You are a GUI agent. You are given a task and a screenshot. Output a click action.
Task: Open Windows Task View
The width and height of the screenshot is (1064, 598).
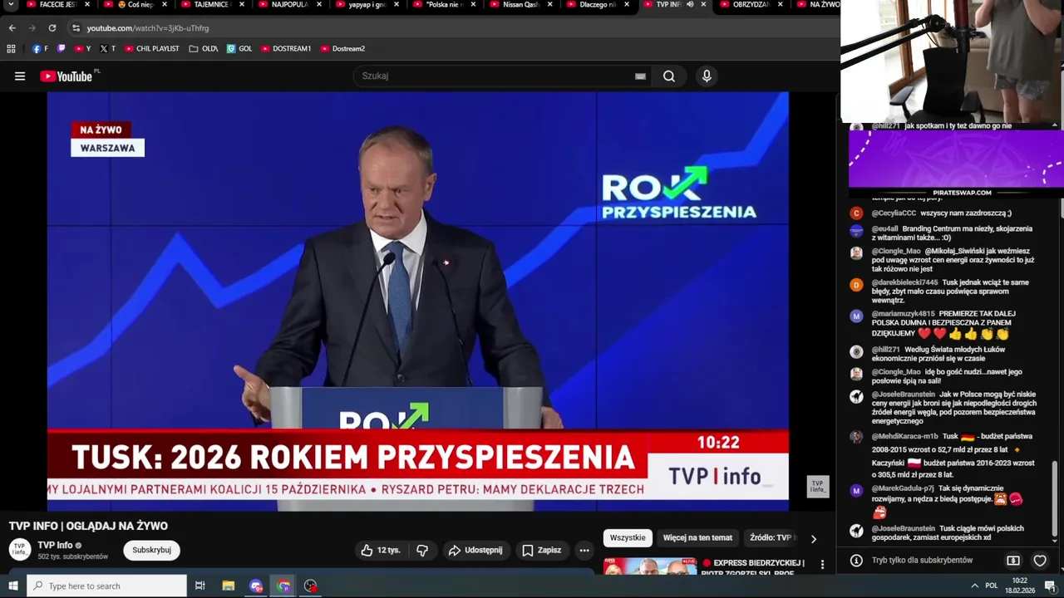point(199,586)
